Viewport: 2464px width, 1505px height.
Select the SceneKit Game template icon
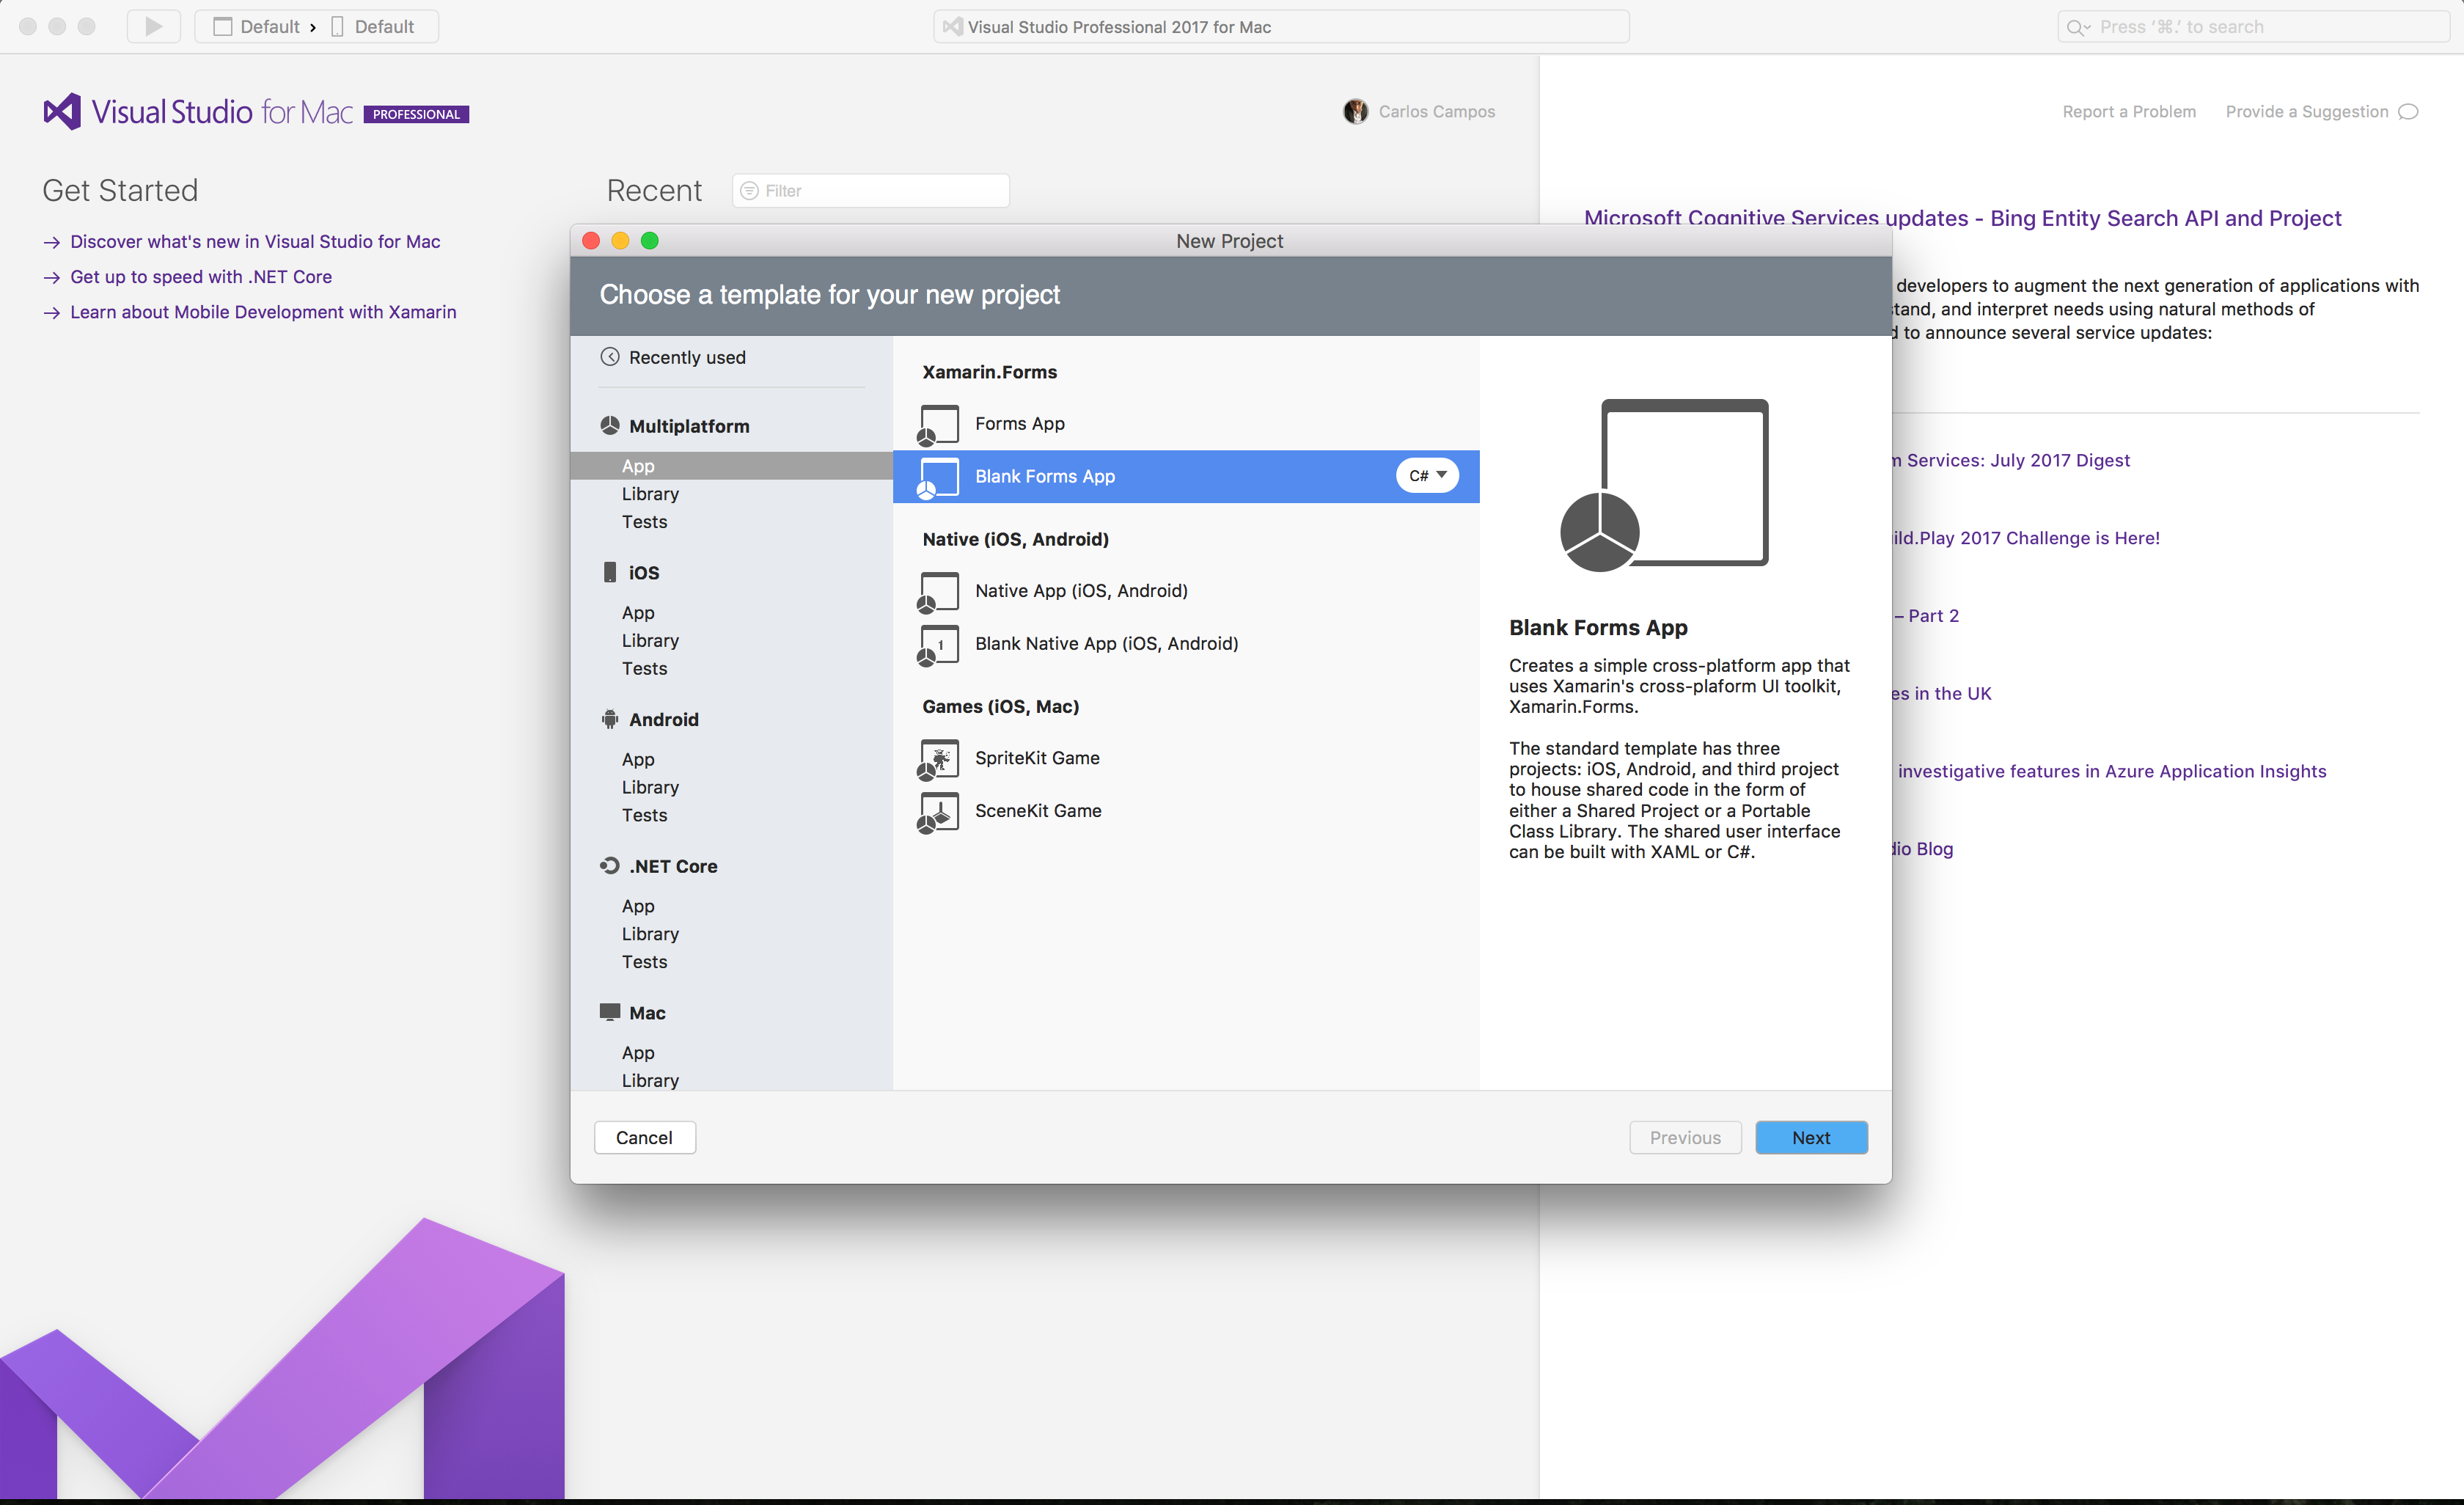(x=937, y=811)
